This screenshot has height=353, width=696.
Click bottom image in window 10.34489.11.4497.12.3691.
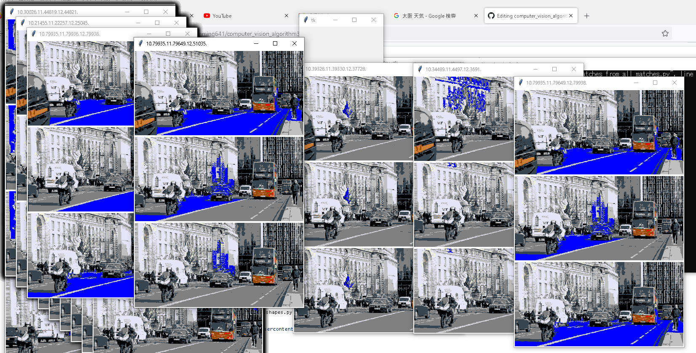464,290
